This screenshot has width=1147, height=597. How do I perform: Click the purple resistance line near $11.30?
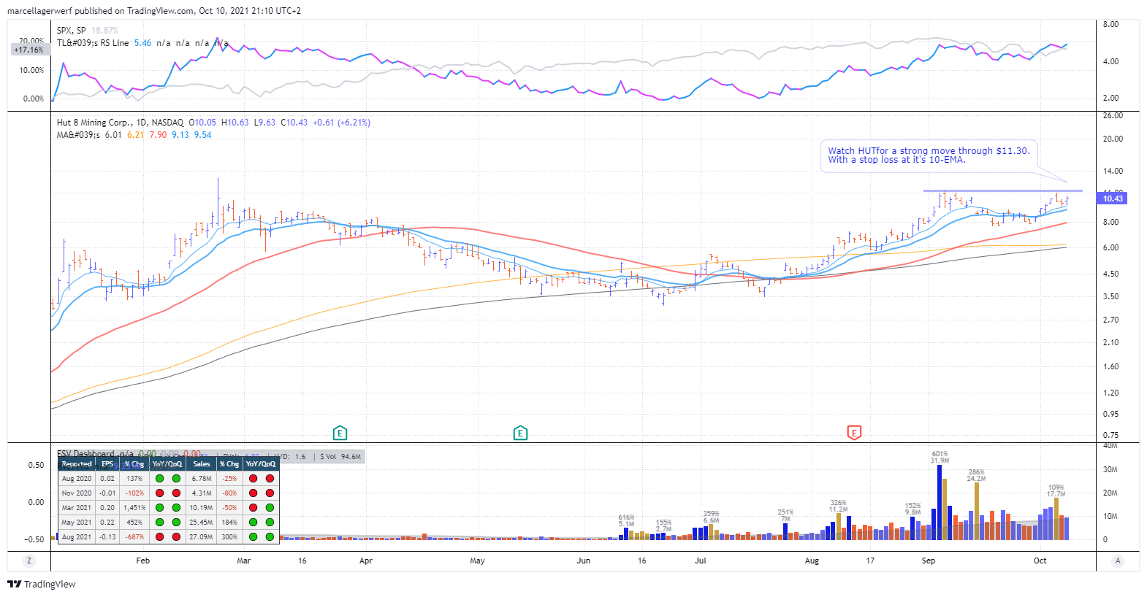pyautogui.click(x=1002, y=190)
